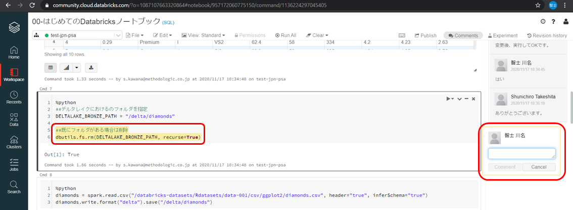This screenshot has height=210, width=573.
Task: Click the output table resize handle
Action: click(475, 70)
